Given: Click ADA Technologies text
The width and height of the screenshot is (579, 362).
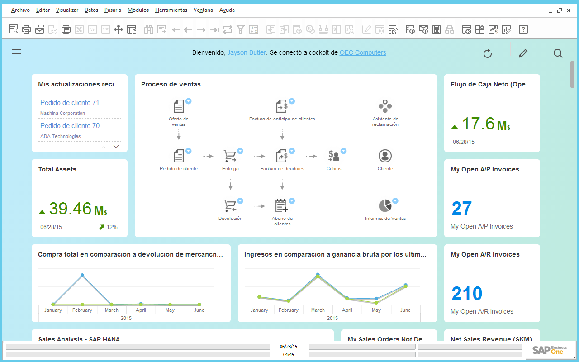Looking at the screenshot, I should (61, 136).
